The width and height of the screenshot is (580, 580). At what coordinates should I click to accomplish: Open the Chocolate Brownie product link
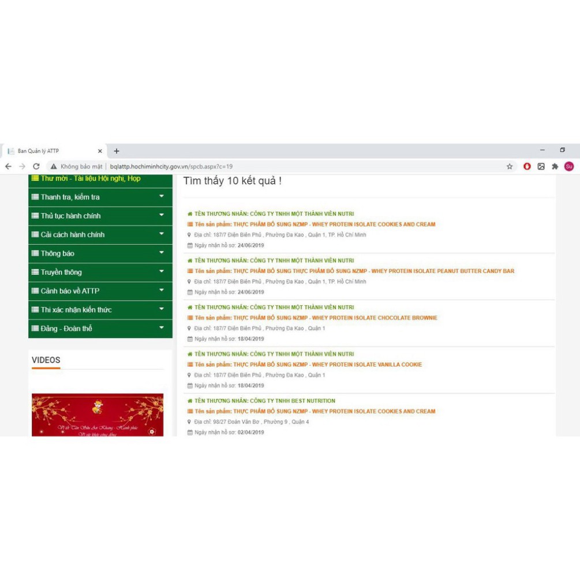click(335, 318)
